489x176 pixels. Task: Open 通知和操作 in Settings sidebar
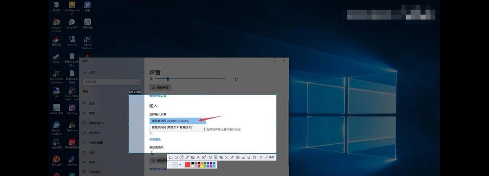tap(93, 123)
